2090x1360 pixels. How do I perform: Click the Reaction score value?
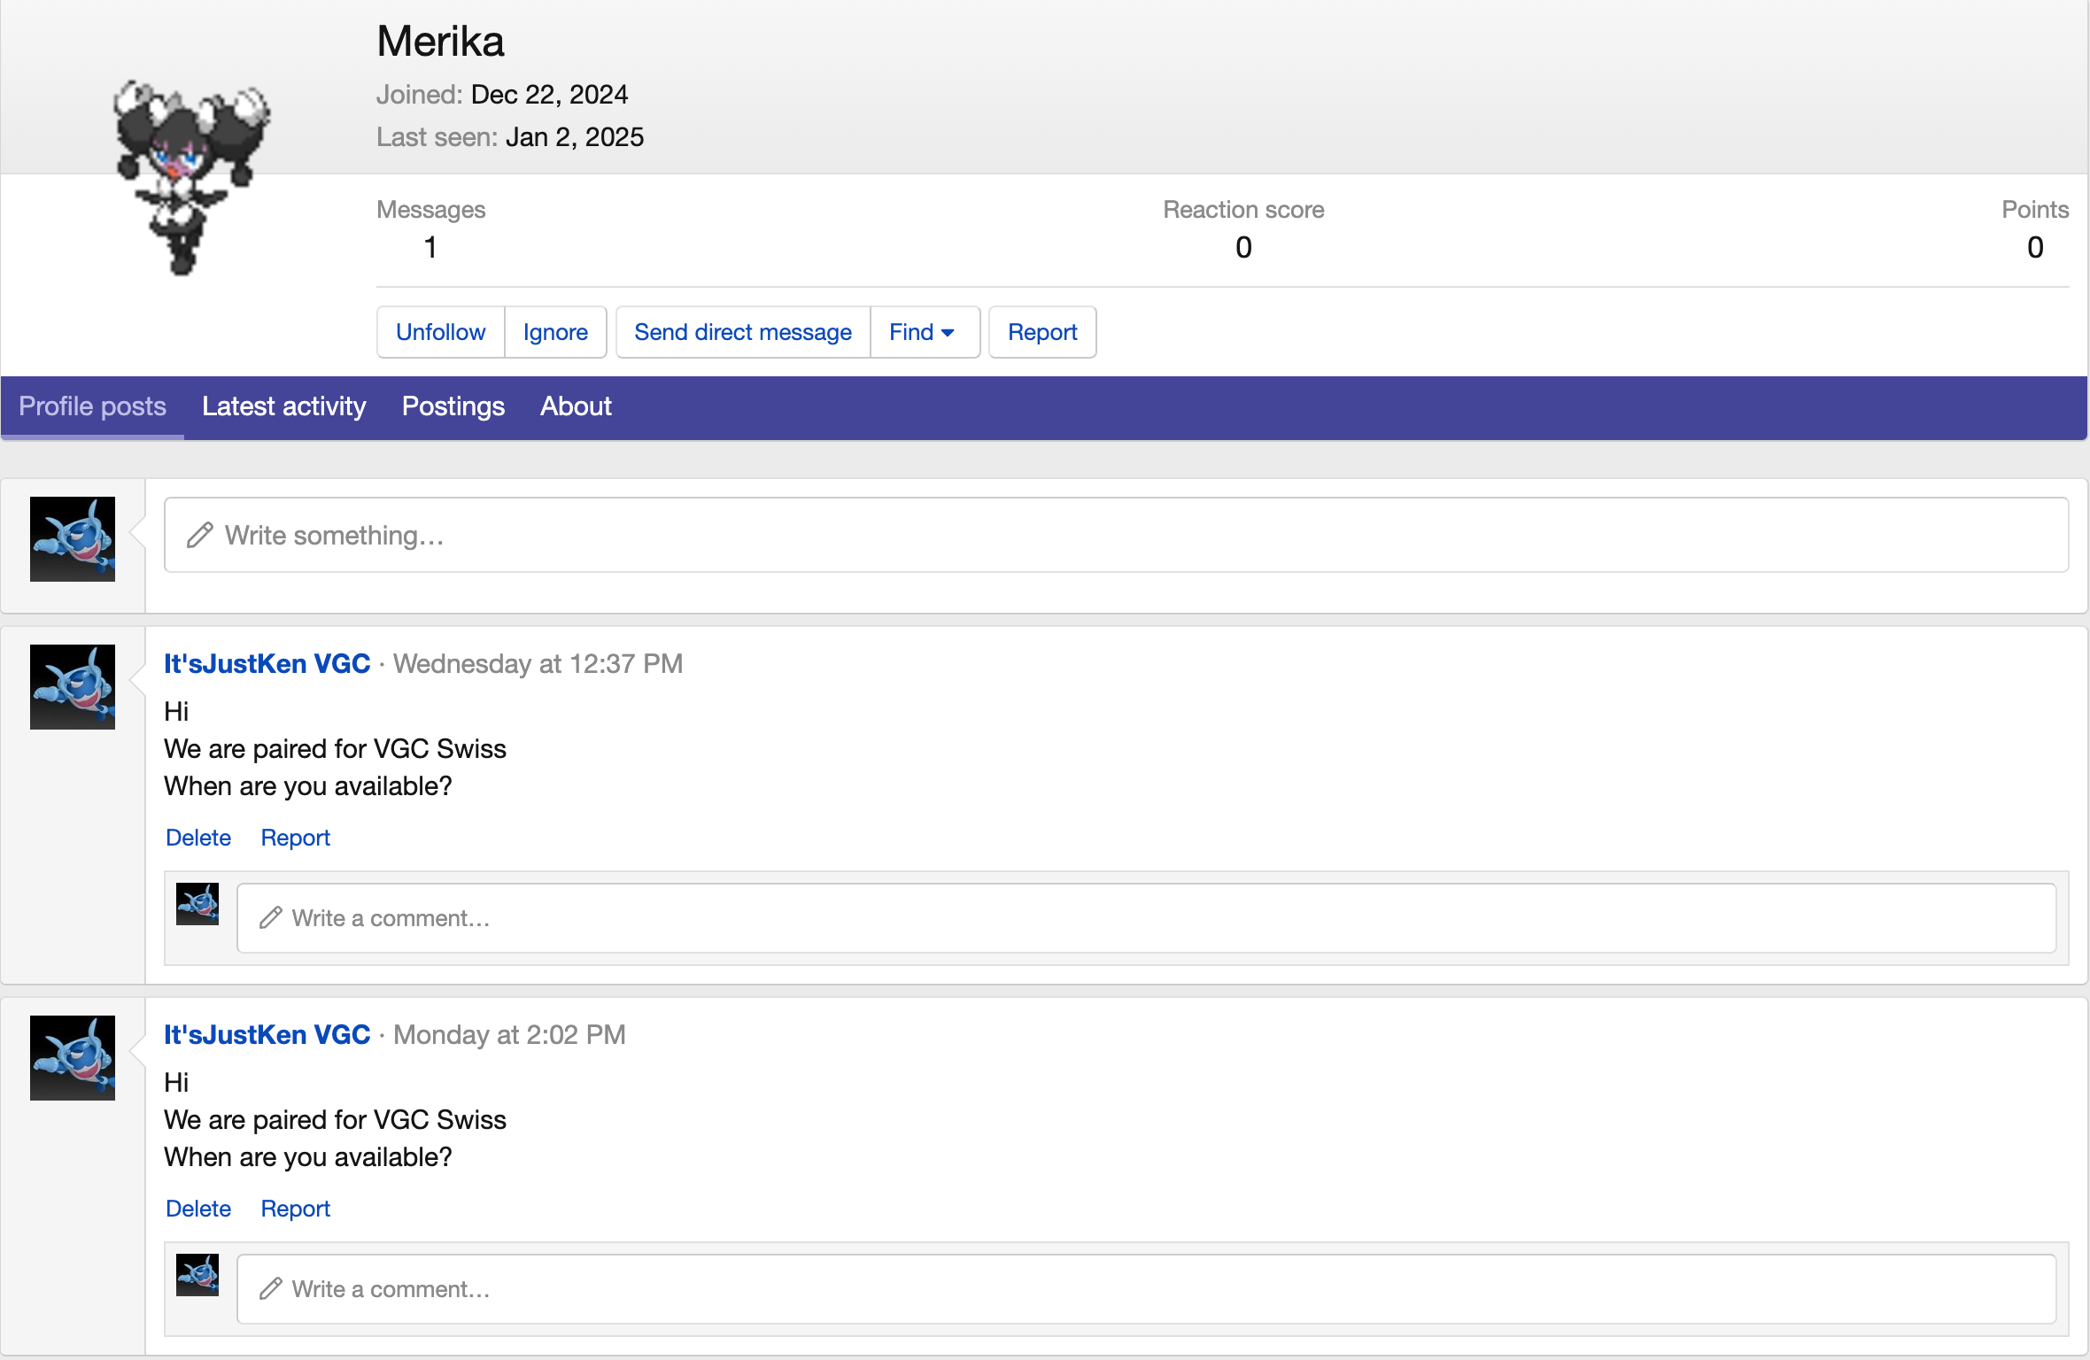point(1243,247)
